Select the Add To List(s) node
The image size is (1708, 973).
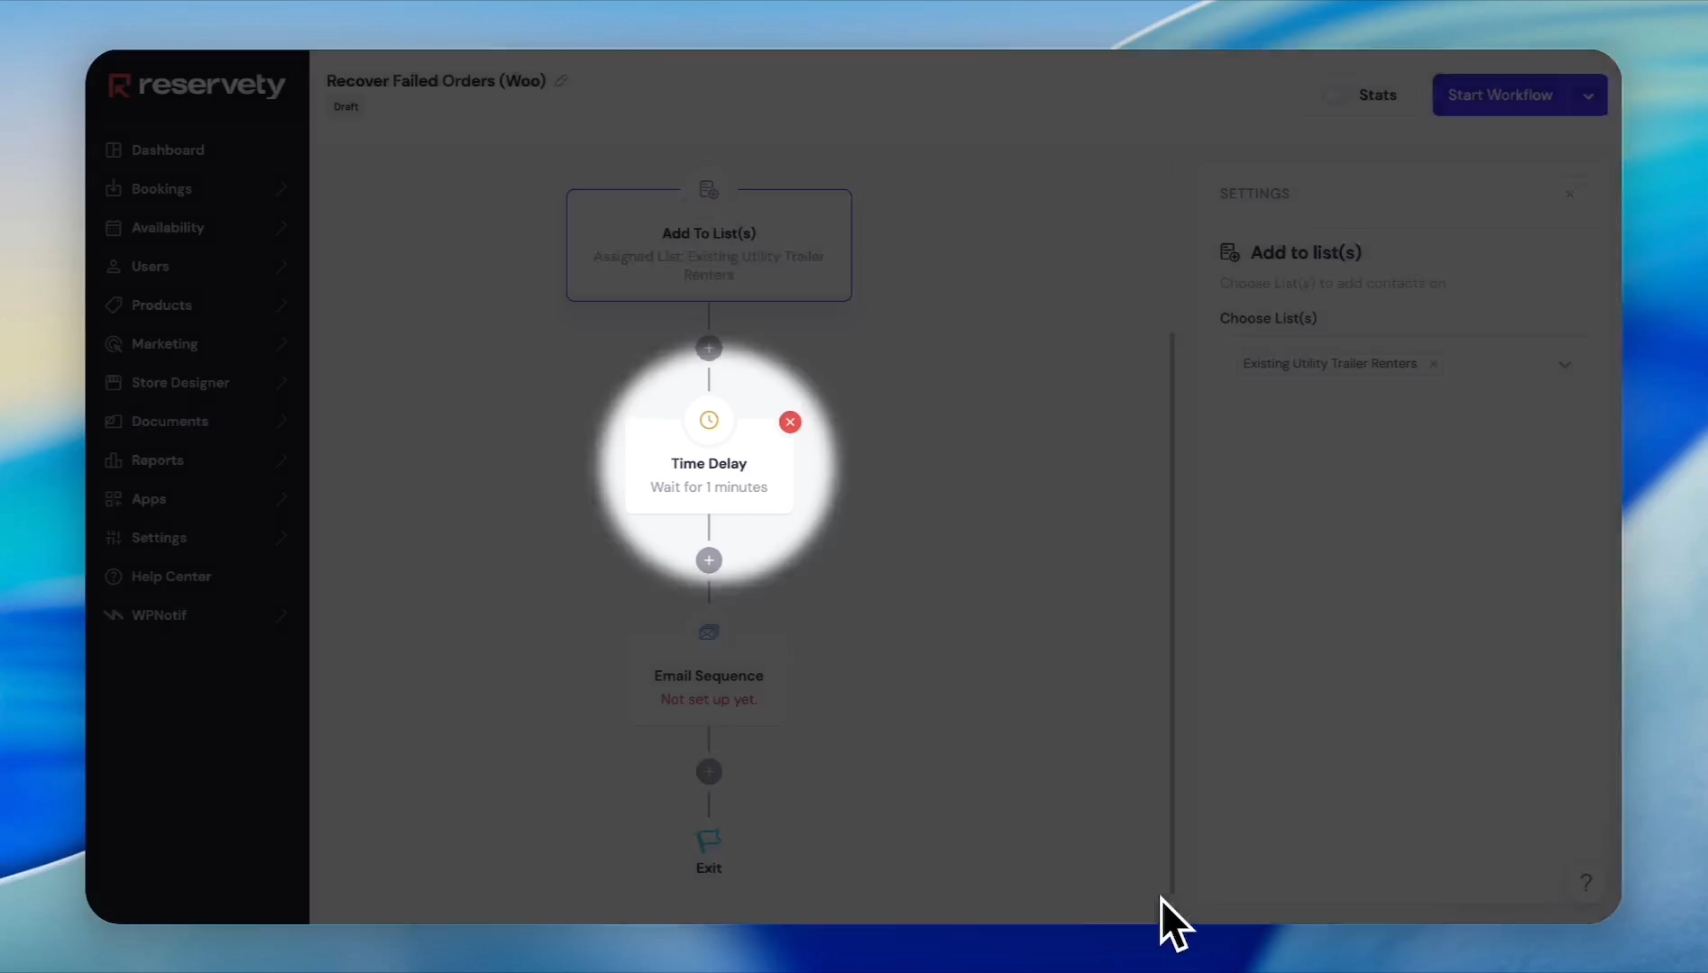(709, 245)
